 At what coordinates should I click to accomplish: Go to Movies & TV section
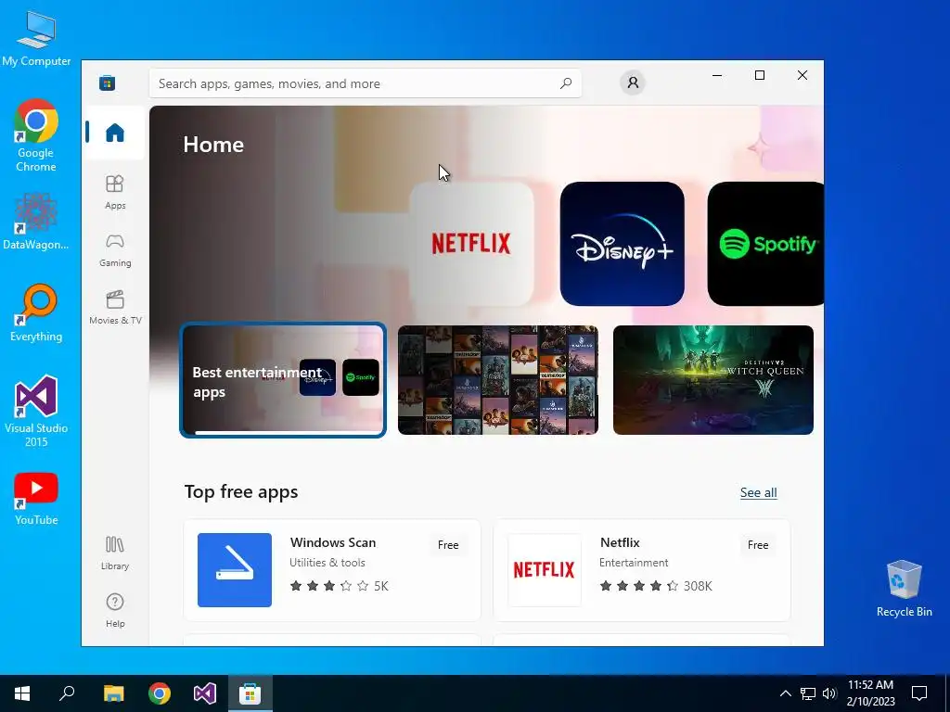pyautogui.click(x=114, y=308)
